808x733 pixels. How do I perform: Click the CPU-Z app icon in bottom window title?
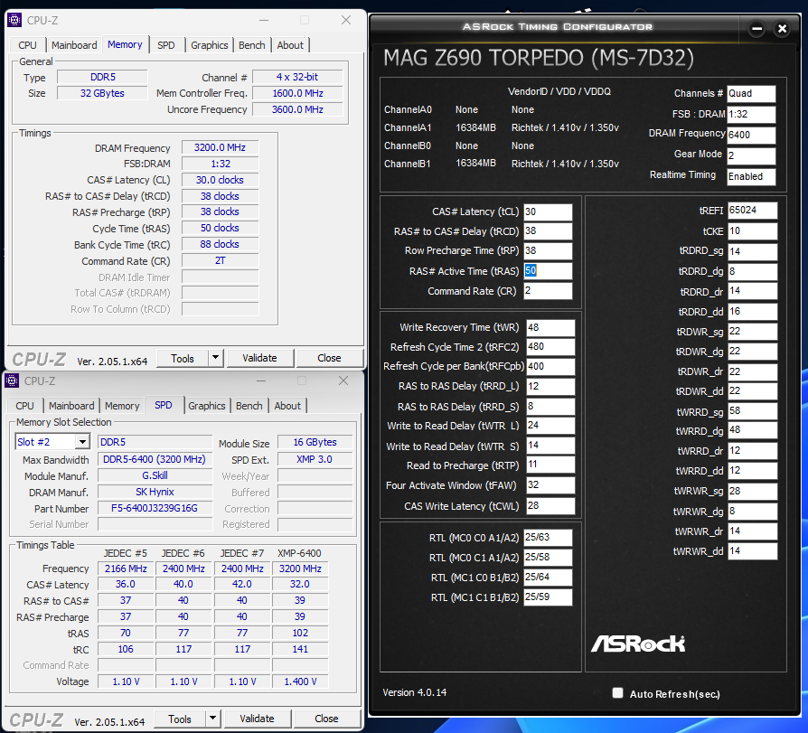12,381
